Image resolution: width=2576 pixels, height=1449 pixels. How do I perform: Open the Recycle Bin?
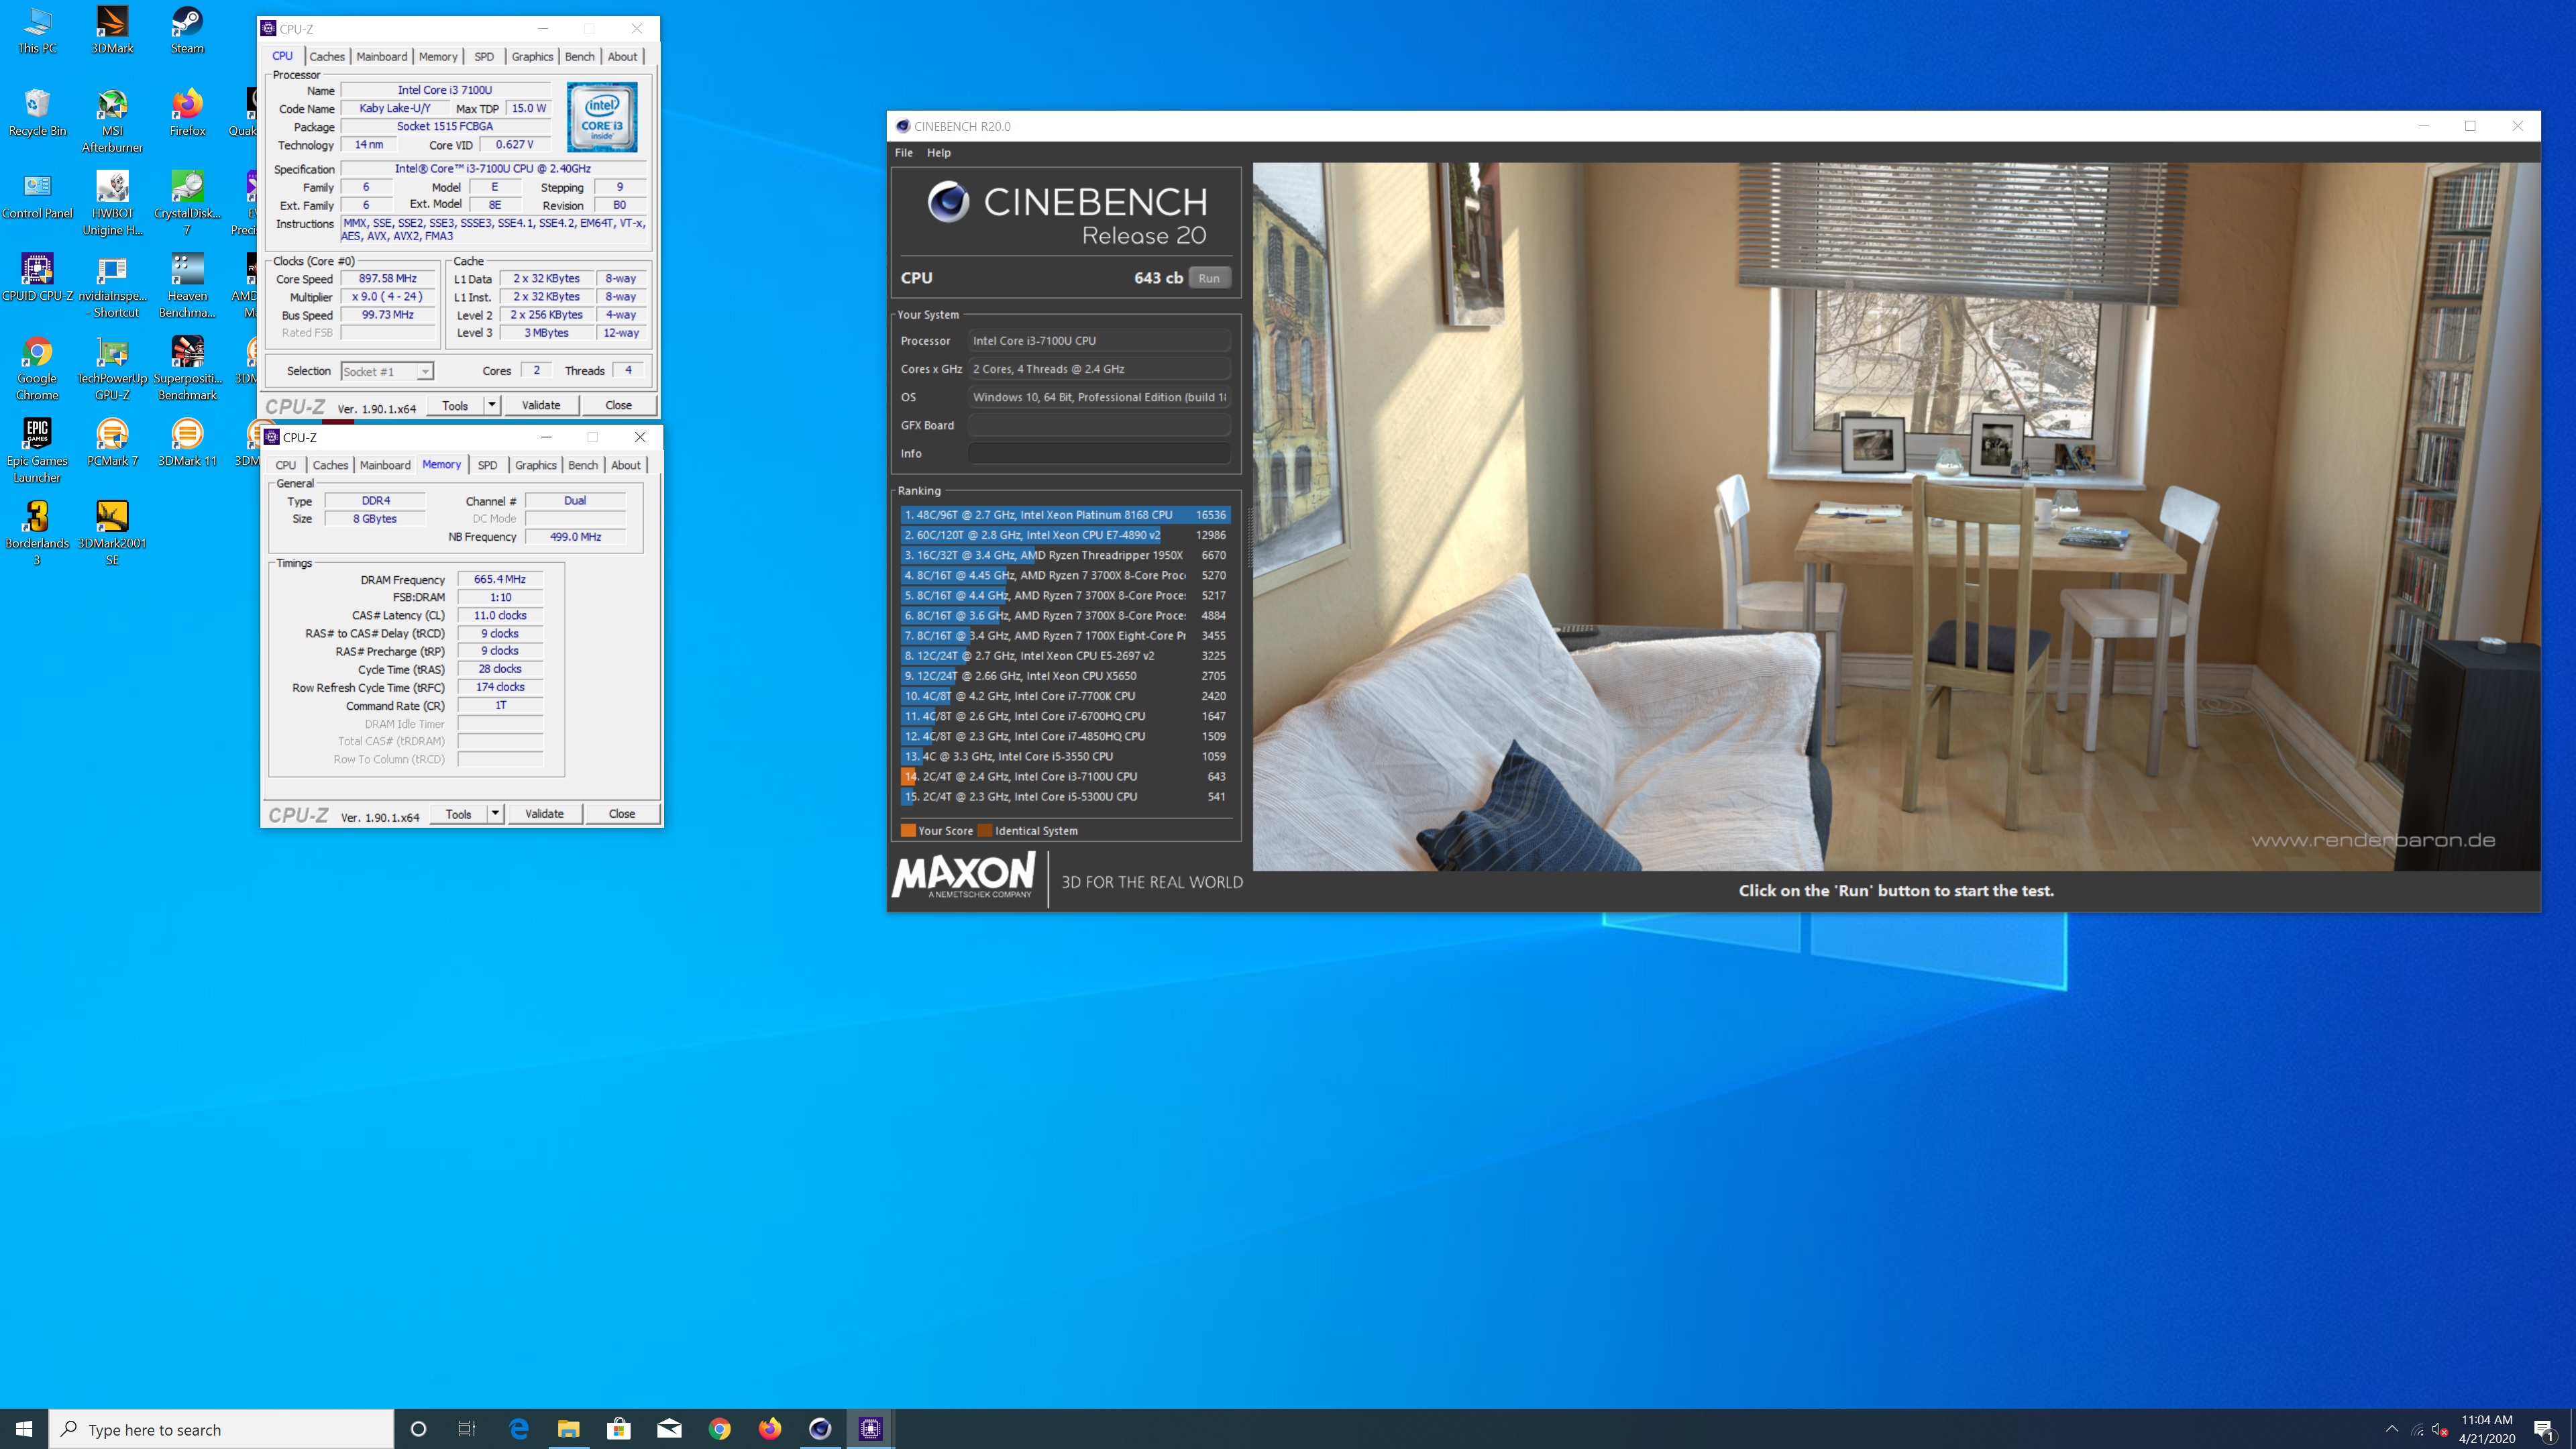tap(37, 112)
